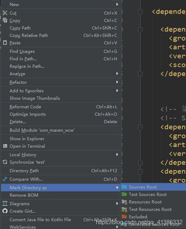Select Replace in Path... entry

[x=61, y=66]
